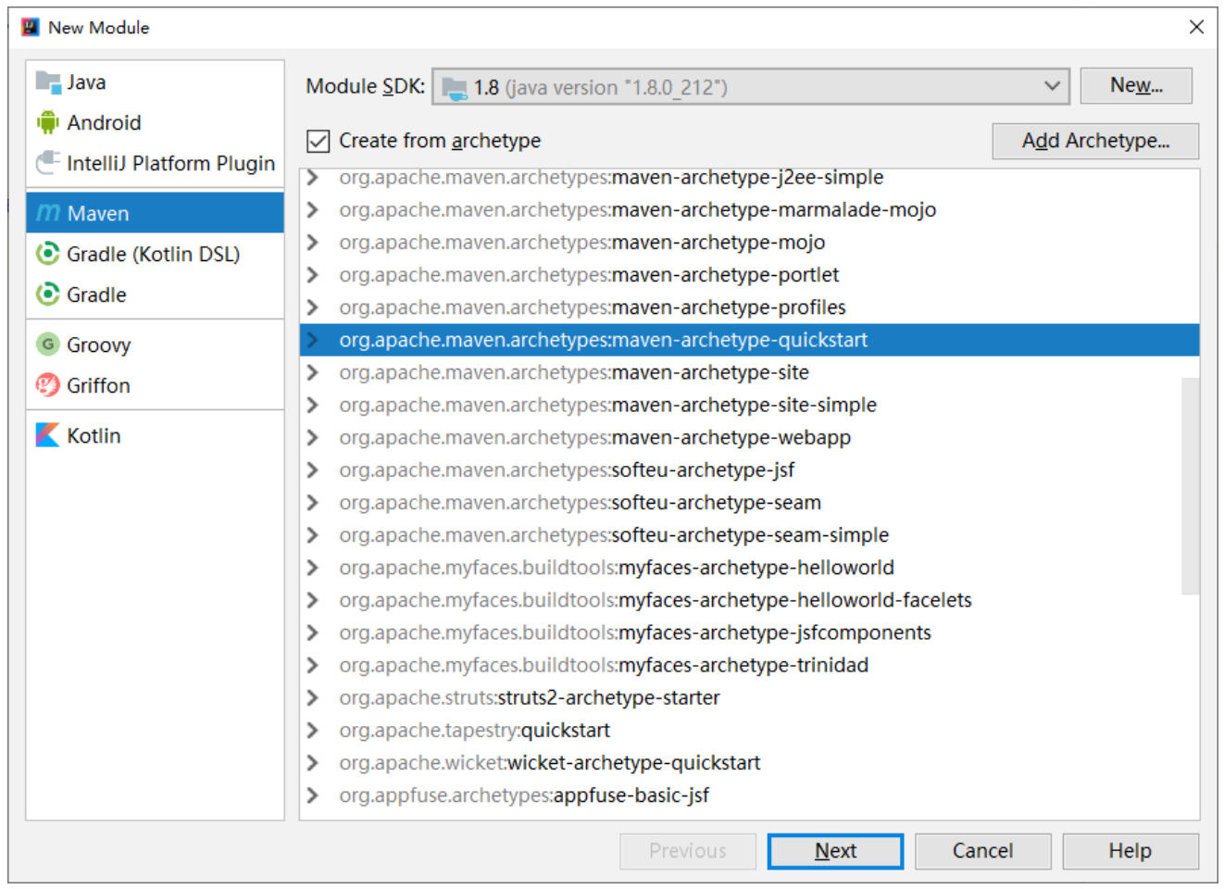Expand the org.apache.tapestry:quickstart node

tap(313, 730)
